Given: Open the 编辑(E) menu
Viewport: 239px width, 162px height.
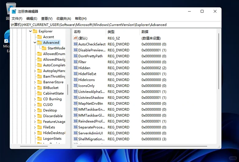Looking at the screenshot, I should (x=32, y=19).
